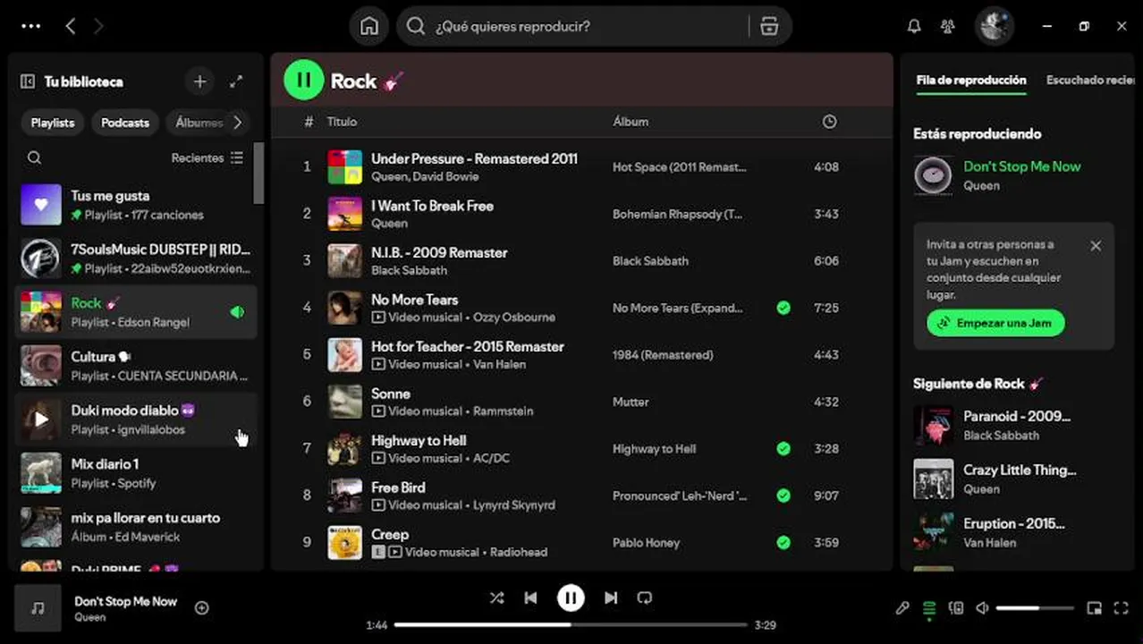Open notifications bell
This screenshot has width=1143, height=644.
913,26
